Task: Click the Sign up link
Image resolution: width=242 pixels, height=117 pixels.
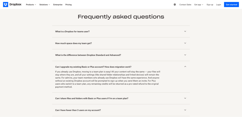Action: pyautogui.click(x=210, y=5)
